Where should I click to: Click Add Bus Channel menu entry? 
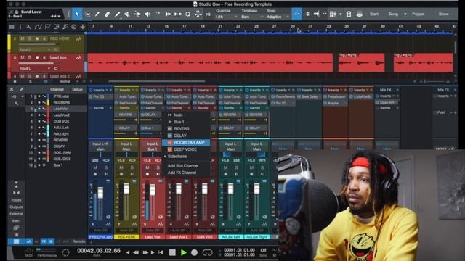(182, 166)
